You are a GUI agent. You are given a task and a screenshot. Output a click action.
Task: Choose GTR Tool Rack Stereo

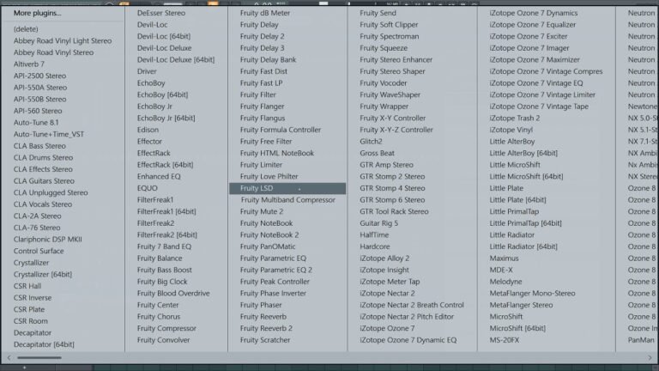pos(394,211)
